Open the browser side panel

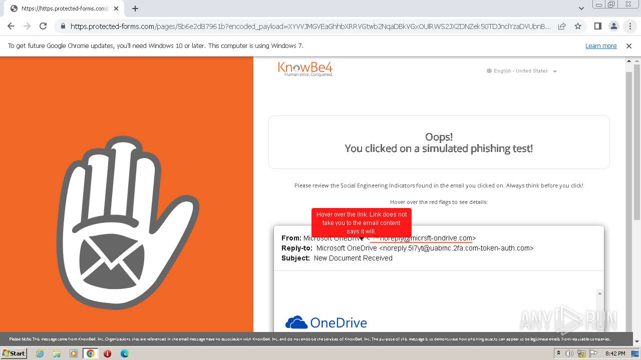(x=597, y=26)
